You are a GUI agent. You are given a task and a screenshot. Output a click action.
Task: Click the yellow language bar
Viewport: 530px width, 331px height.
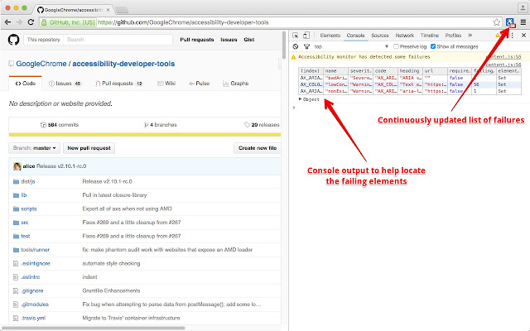tap(145, 135)
